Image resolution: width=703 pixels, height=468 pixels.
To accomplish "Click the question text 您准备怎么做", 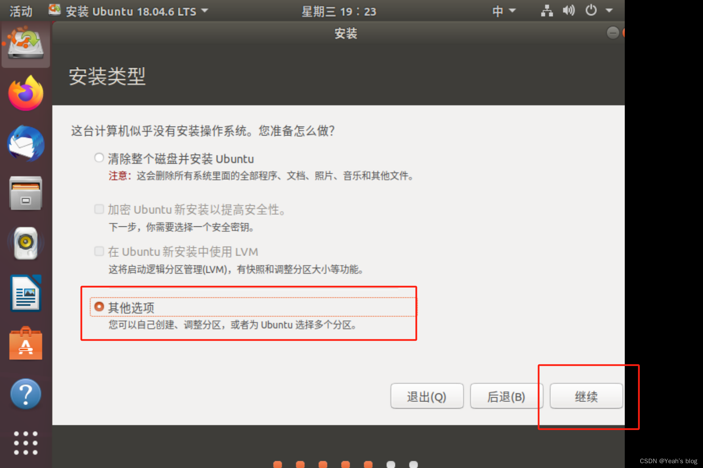I will click(297, 131).
